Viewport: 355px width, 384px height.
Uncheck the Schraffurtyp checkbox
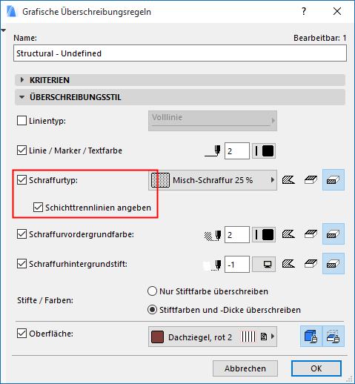(x=21, y=180)
